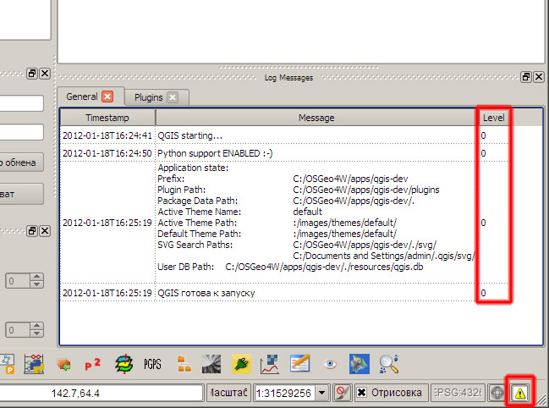The width and height of the screenshot is (549, 408).
Task: Open the scale 1:31529256 dropdown
Action: tap(321, 393)
